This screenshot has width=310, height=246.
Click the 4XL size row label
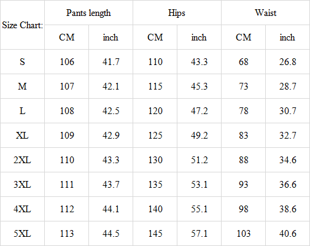click(22, 209)
